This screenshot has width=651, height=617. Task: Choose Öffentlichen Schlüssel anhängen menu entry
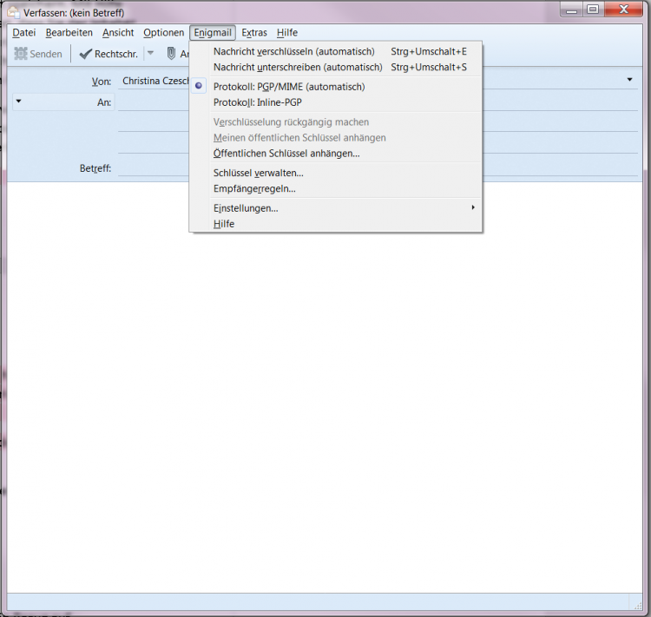tap(286, 154)
